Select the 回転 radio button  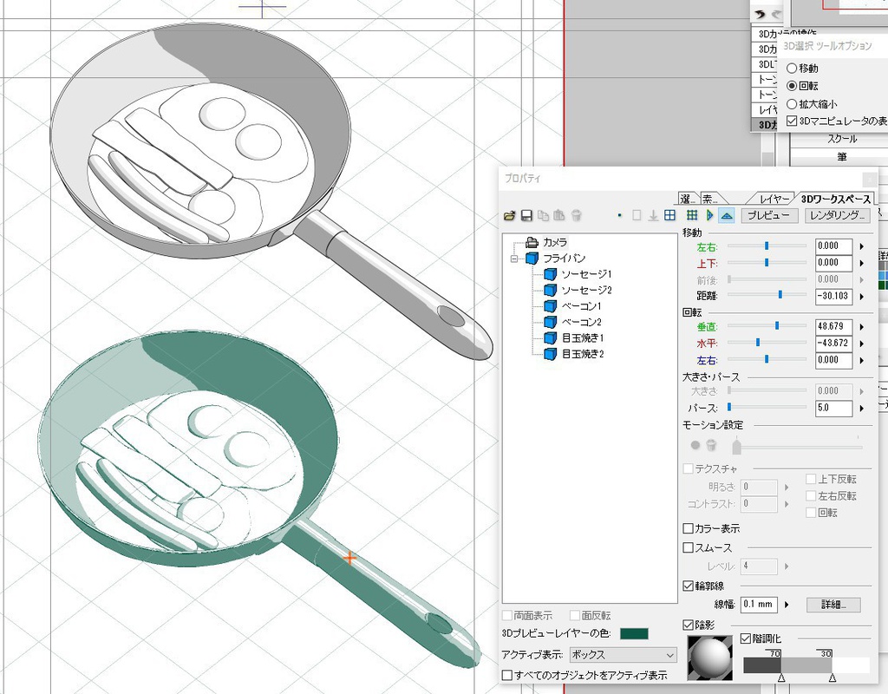click(x=792, y=86)
